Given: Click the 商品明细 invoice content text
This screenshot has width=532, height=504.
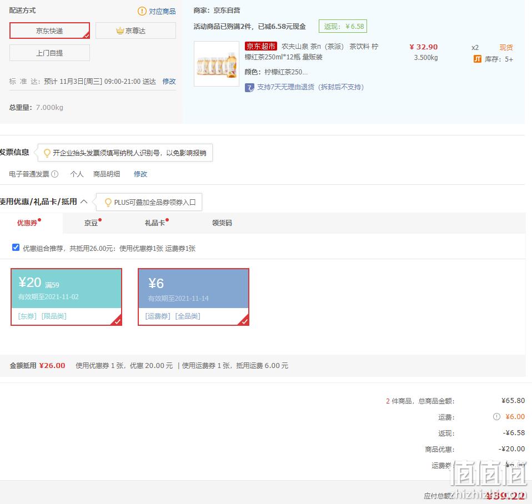Looking at the screenshot, I should point(107,174).
